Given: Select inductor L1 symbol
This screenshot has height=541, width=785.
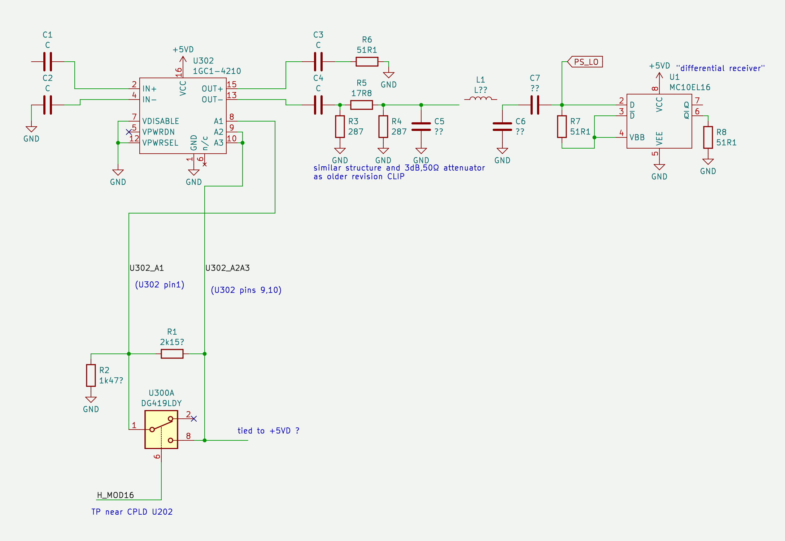Looking at the screenshot, I should [x=481, y=98].
